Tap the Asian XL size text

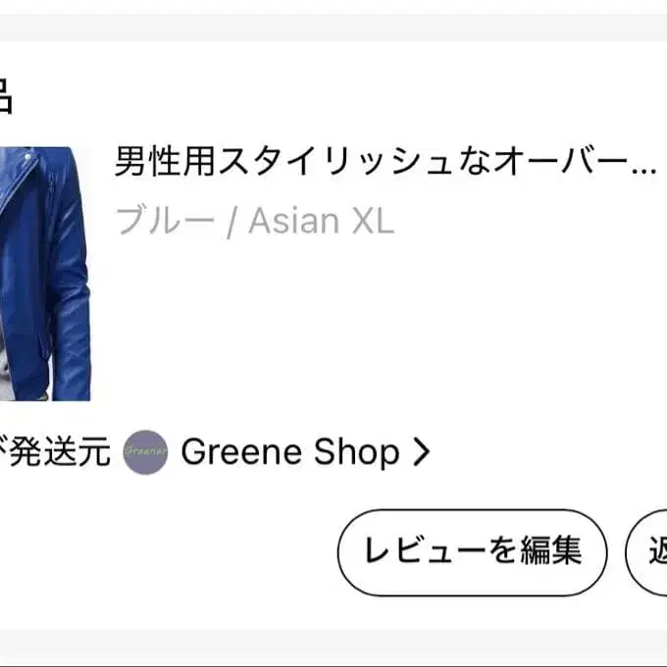(x=321, y=222)
